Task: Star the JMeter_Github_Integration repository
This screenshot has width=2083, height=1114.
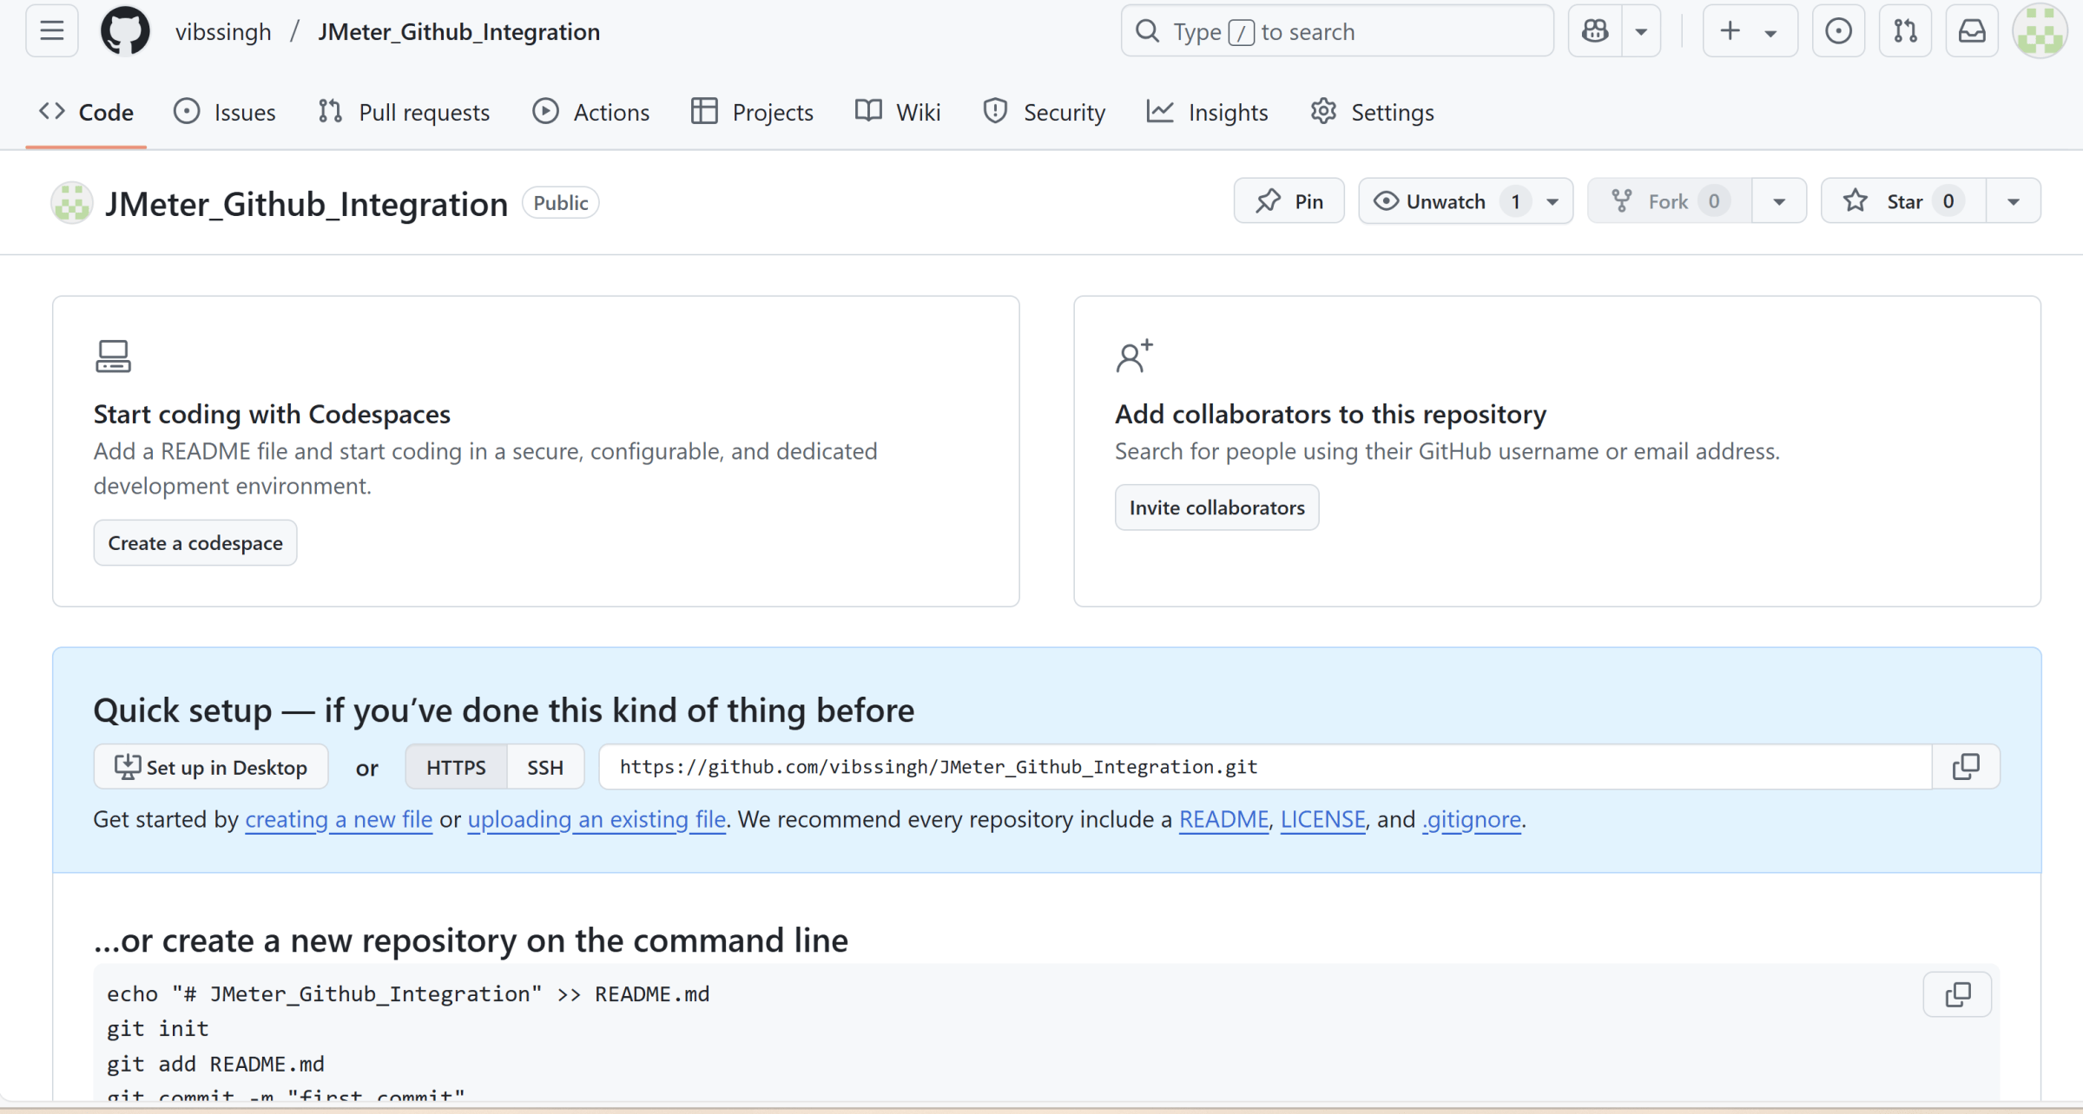Action: (x=1903, y=201)
